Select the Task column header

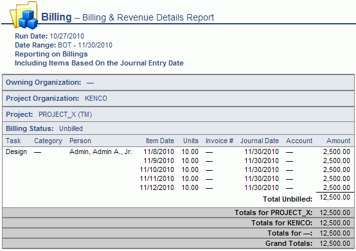(x=13, y=141)
